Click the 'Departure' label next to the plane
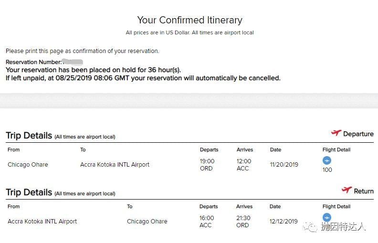 (358, 134)
